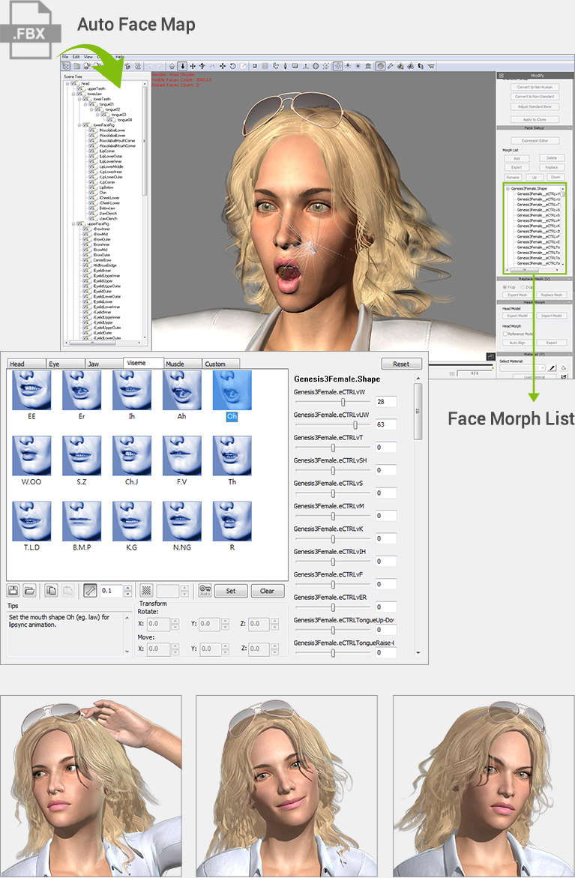Click the eyedropper icon beside Select Material
The width and height of the screenshot is (575, 878).
click(551, 368)
